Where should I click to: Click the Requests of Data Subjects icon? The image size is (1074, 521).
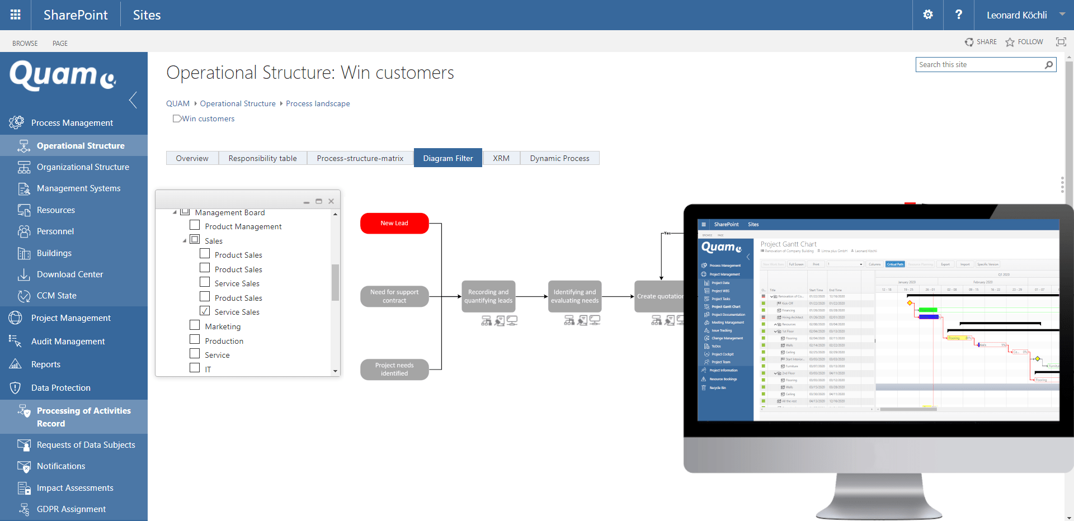[23, 445]
